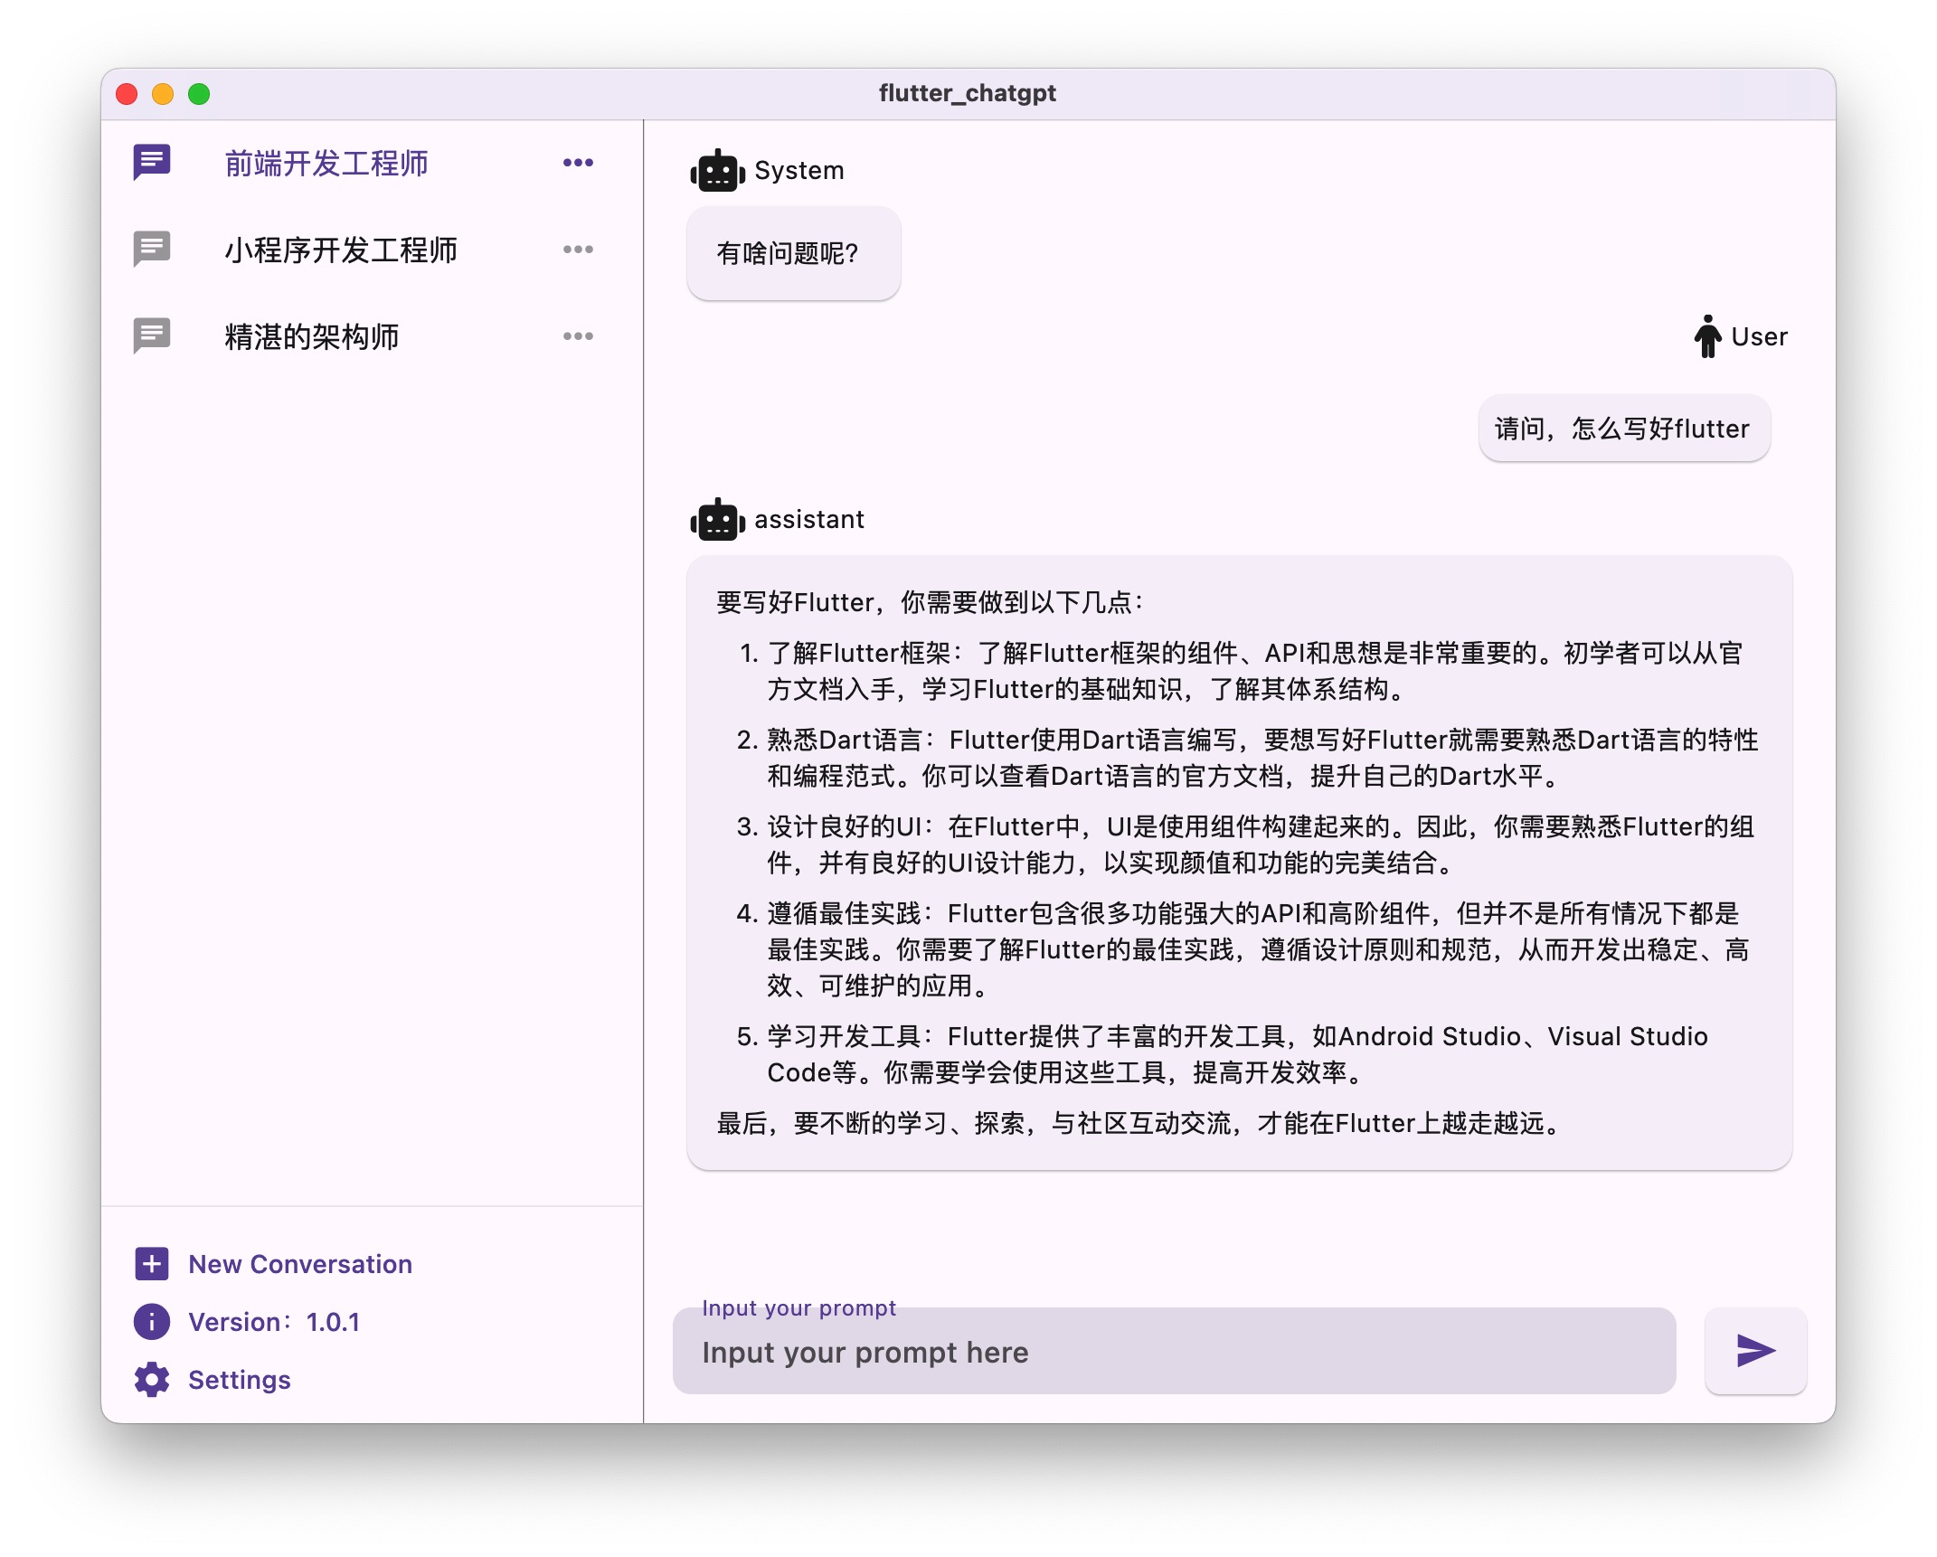
Task: Click the User person avatar icon
Action: [1707, 336]
